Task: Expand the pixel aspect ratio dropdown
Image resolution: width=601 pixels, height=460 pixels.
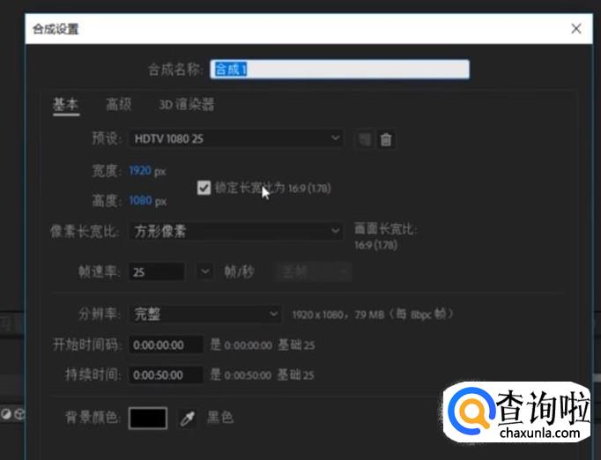Action: point(236,231)
